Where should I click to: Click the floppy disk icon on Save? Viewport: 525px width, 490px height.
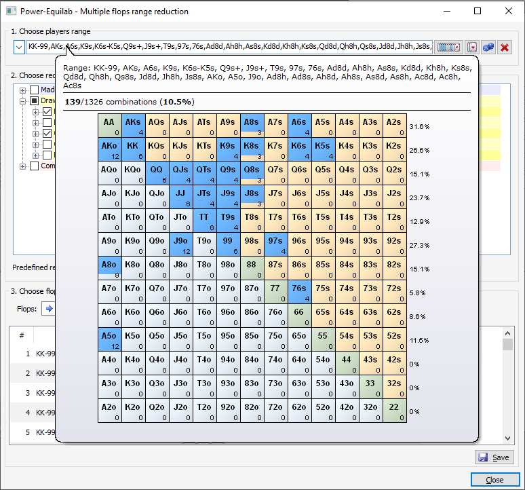[x=483, y=457]
